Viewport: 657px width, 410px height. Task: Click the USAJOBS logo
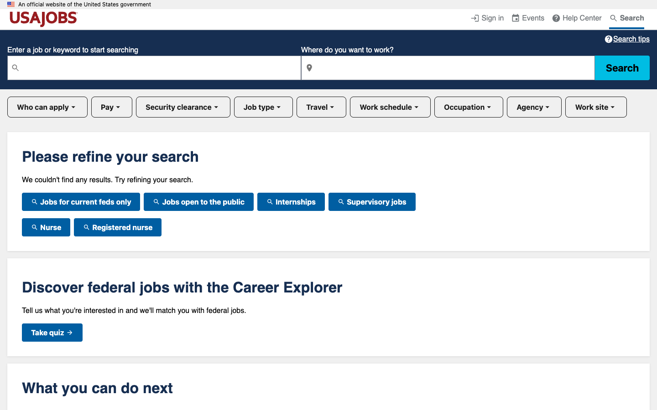pyautogui.click(x=43, y=19)
